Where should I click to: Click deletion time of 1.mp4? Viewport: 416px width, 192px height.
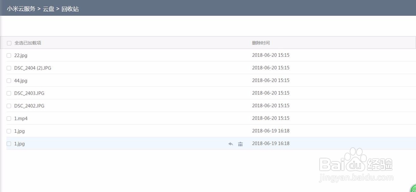click(x=271, y=118)
